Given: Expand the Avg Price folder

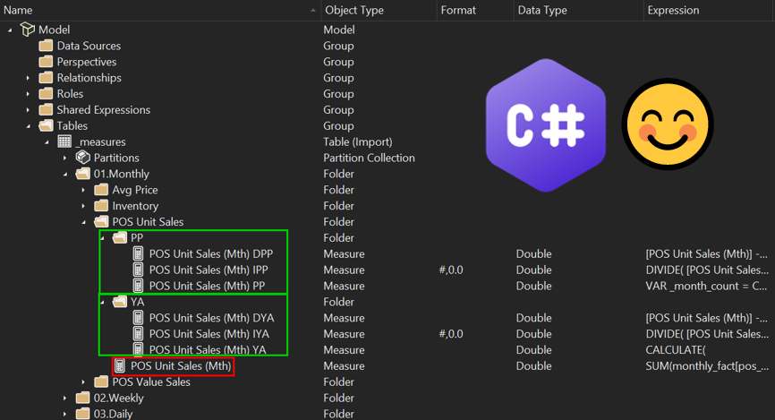Looking at the screenshot, I should coord(83,190).
